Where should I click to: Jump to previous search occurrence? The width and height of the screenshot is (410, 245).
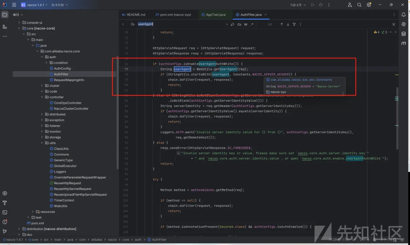pos(282,24)
